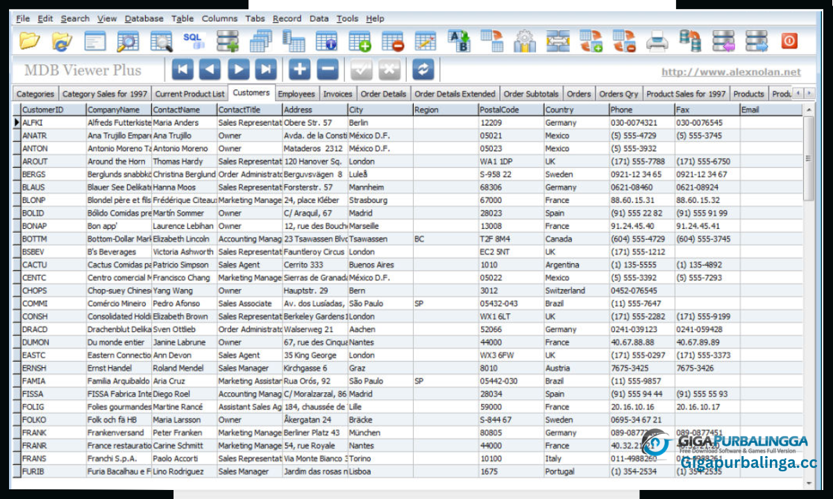The width and height of the screenshot is (833, 499).
Task: Click the database with green plus icon
Action: pos(228,42)
